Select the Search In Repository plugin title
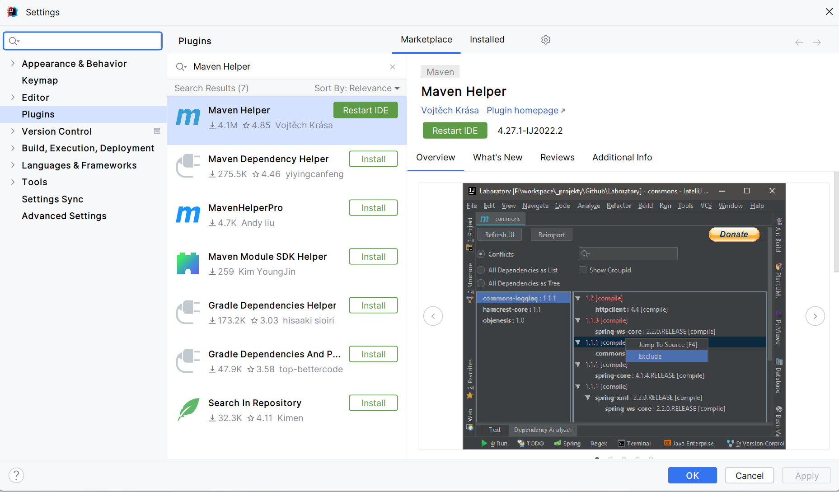Screen dimensions: 839x492 click(255, 403)
